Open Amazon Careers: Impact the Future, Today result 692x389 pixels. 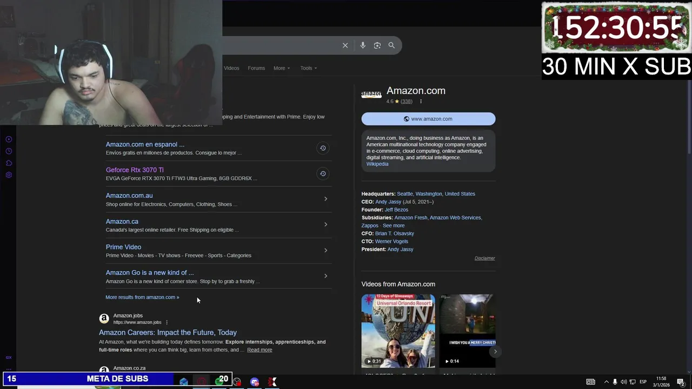click(x=168, y=332)
